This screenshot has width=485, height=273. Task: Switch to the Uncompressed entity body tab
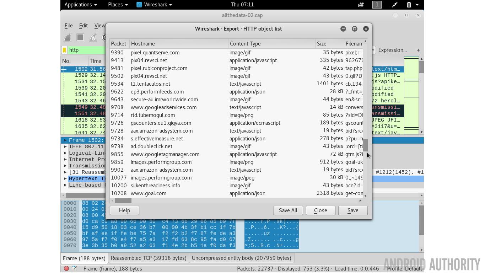[x=242, y=258]
